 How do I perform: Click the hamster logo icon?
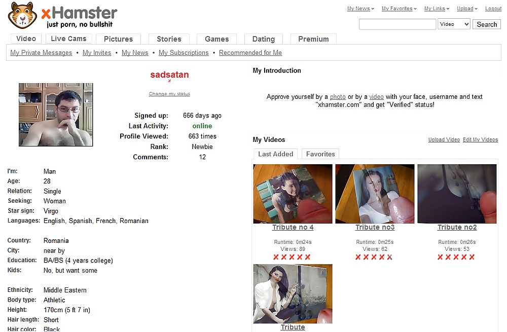pyautogui.click(x=22, y=15)
